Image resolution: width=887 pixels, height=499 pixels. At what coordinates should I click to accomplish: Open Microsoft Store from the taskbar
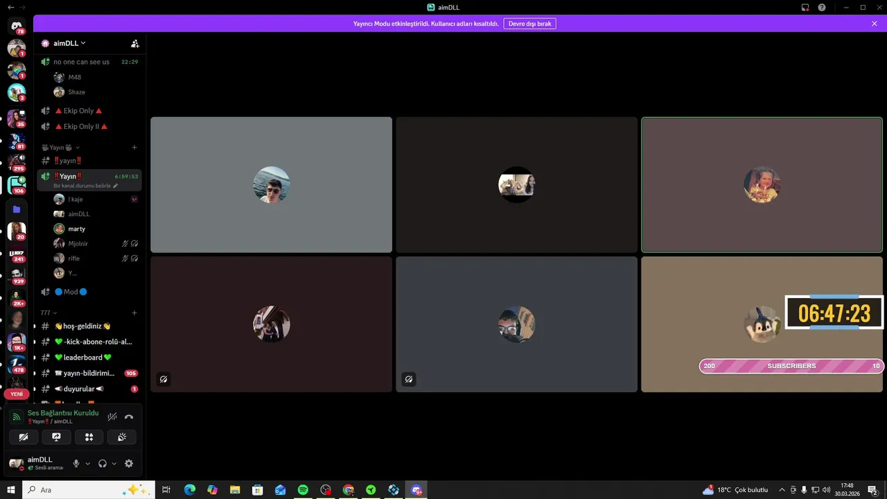[257, 490]
